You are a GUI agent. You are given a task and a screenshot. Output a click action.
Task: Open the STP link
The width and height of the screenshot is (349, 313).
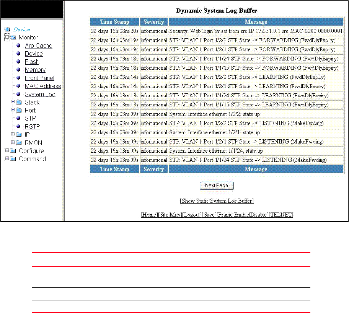pos(31,118)
